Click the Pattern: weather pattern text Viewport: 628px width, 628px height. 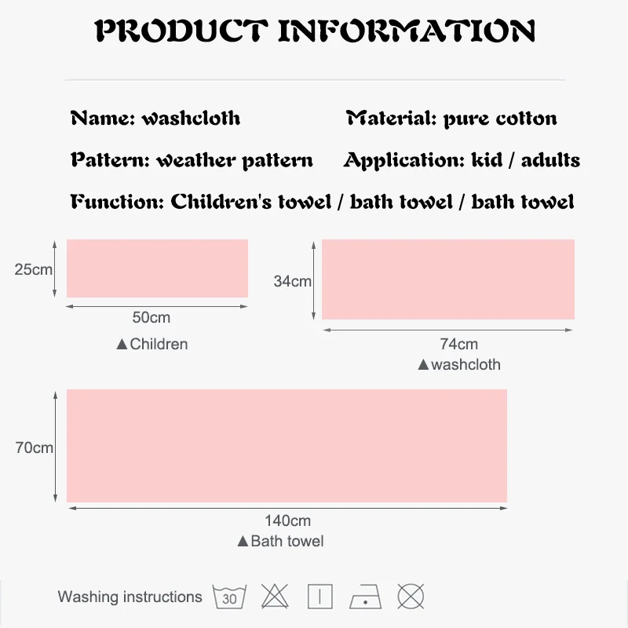pyautogui.click(x=192, y=160)
